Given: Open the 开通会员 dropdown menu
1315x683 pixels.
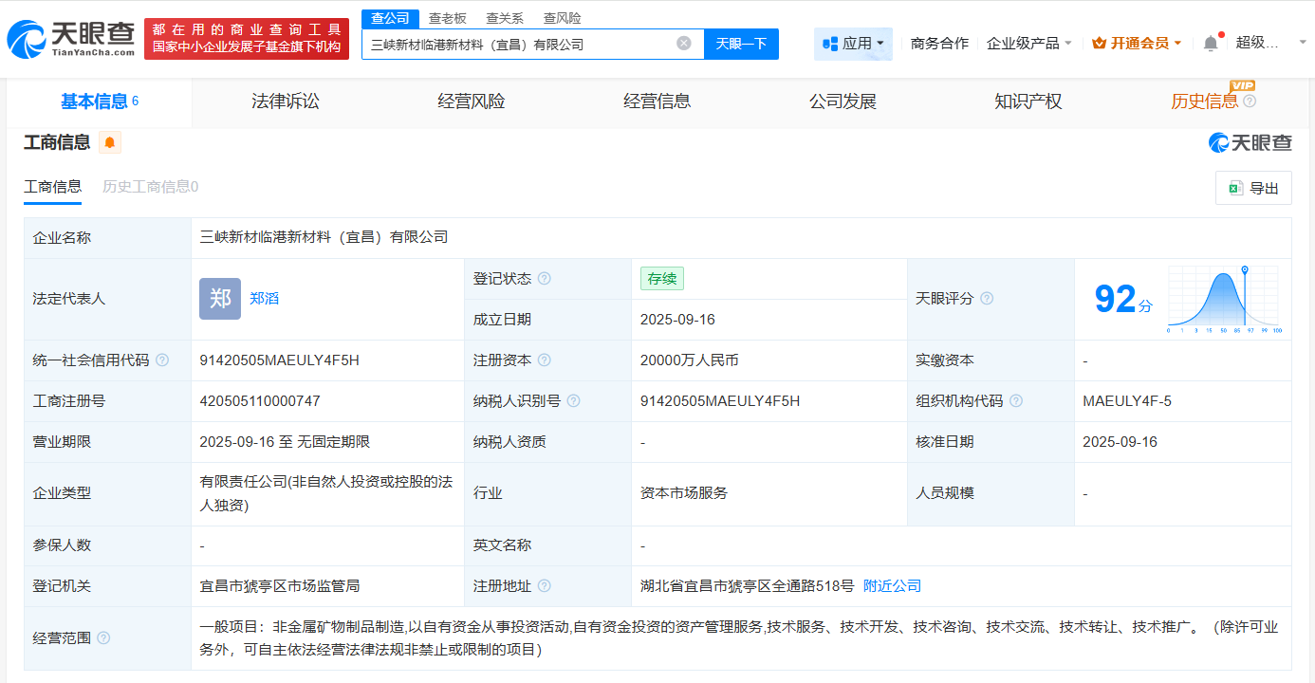Looking at the screenshot, I should point(1136,44).
